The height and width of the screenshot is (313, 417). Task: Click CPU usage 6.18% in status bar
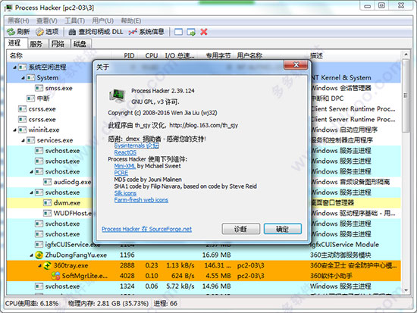tap(32, 303)
